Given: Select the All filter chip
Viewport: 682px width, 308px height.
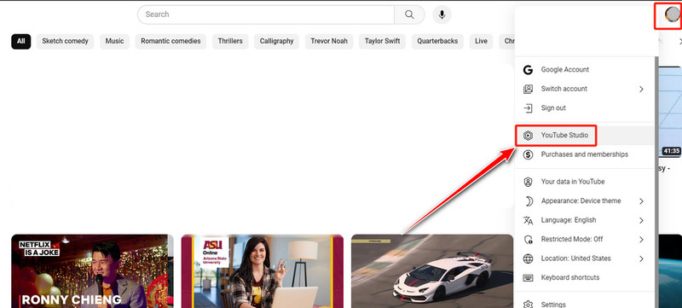Looking at the screenshot, I should click(20, 41).
